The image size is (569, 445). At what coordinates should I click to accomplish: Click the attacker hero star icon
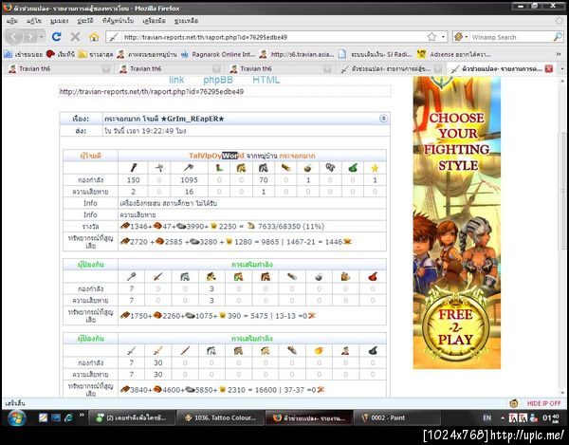click(375, 168)
